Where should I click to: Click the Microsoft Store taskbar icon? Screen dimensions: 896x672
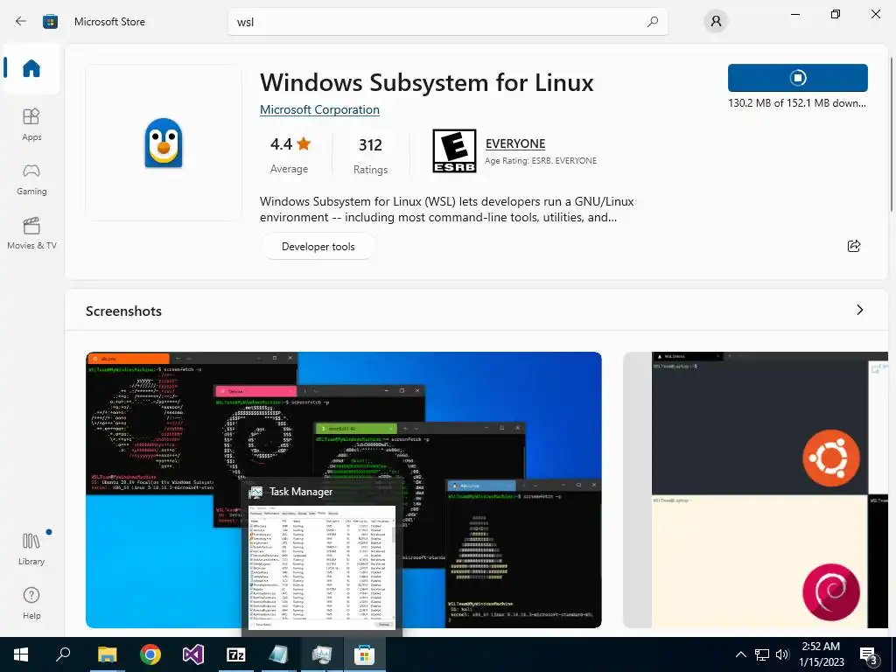click(365, 654)
